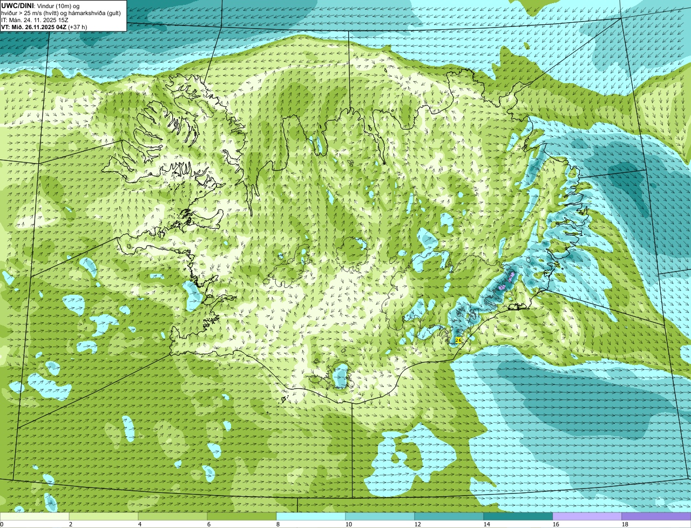Viewport: 691px width, 528px height.
Task: Click the legend tick label 8
Action: pyautogui.click(x=278, y=524)
